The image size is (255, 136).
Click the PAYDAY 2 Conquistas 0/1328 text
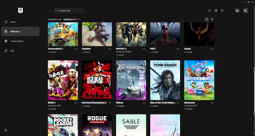coord(123,52)
